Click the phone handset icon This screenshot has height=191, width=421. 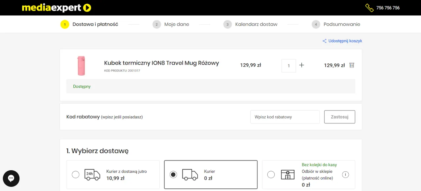pyautogui.click(x=369, y=8)
